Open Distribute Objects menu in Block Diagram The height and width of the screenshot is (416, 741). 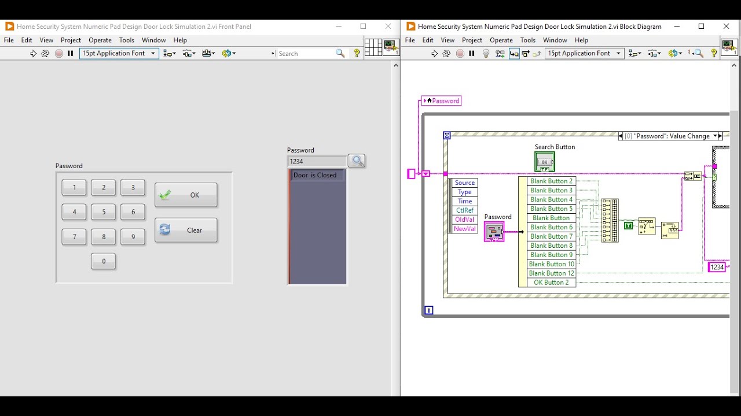click(x=655, y=53)
